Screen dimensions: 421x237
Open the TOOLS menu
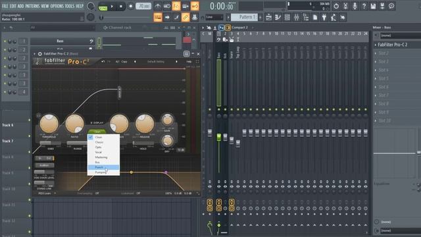(70, 6)
